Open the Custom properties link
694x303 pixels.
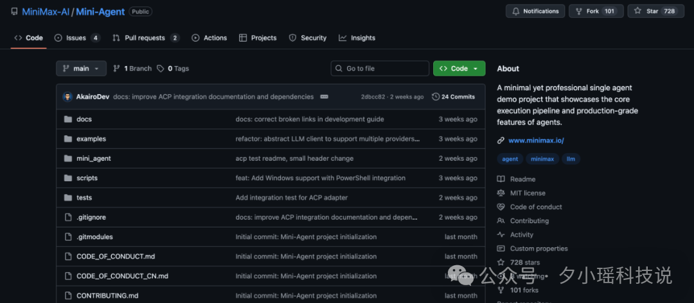coord(538,249)
